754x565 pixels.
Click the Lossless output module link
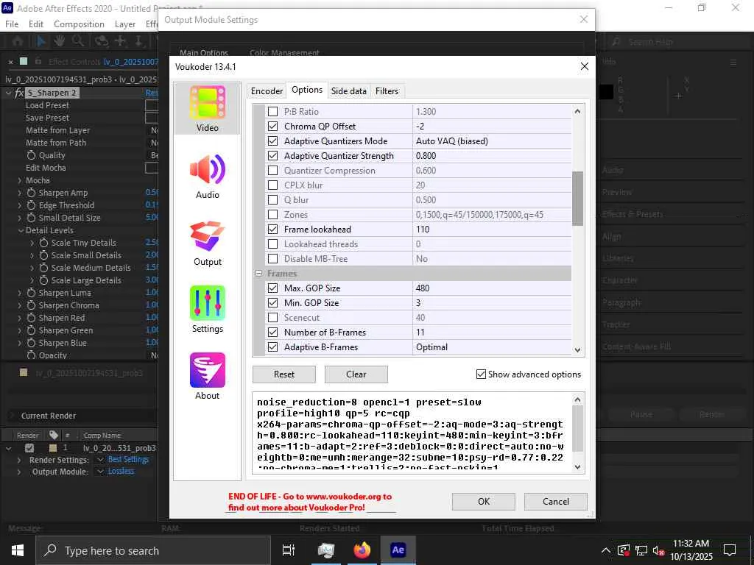121,472
